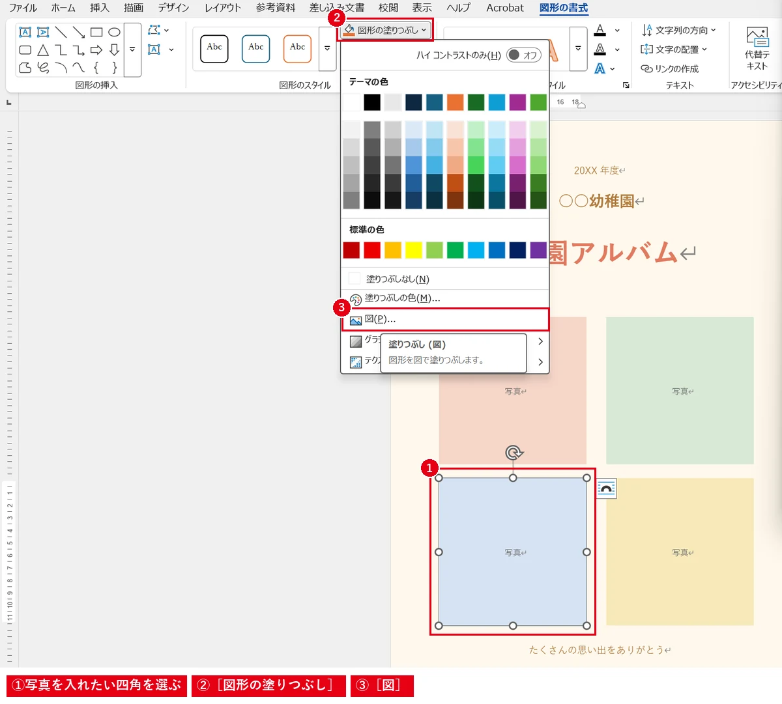Open the Edit Shape dropdown arrow
Viewport: 782px width, 704px height.
pyautogui.click(x=167, y=30)
